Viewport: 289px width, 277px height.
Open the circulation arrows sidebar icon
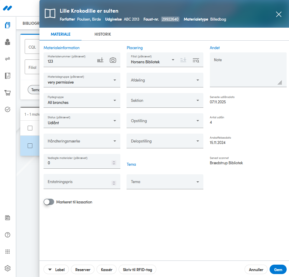[8, 59]
